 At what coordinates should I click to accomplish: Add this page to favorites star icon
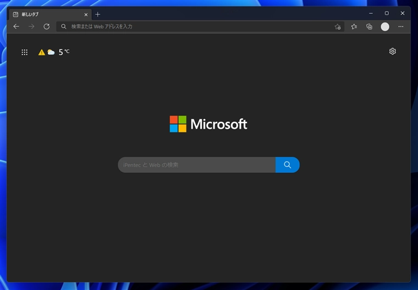pos(338,26)
